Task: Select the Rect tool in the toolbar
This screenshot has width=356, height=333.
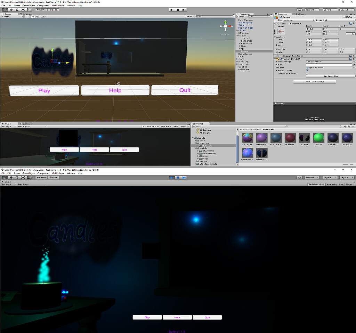Action: [x=29, y=10]
